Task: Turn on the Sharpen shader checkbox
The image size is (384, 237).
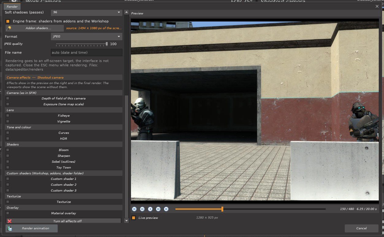Action: 8,156
